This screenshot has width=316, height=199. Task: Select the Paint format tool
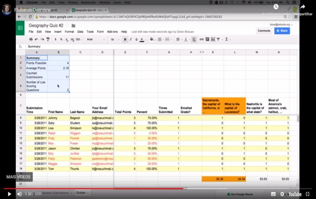(x=48, y=39)
